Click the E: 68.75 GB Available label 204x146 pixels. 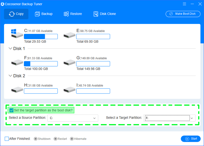[x=91, y=31]
